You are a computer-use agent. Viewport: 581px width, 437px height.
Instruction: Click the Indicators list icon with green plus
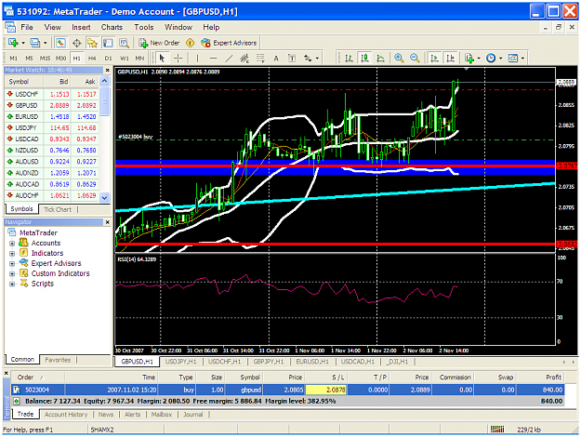[469, 58]
